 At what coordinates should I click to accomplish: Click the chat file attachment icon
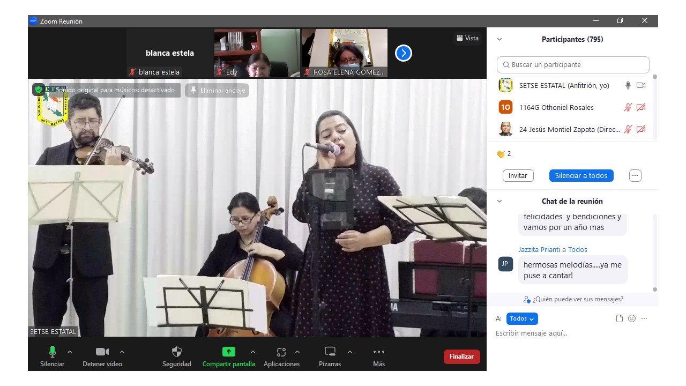coord(620,318)
